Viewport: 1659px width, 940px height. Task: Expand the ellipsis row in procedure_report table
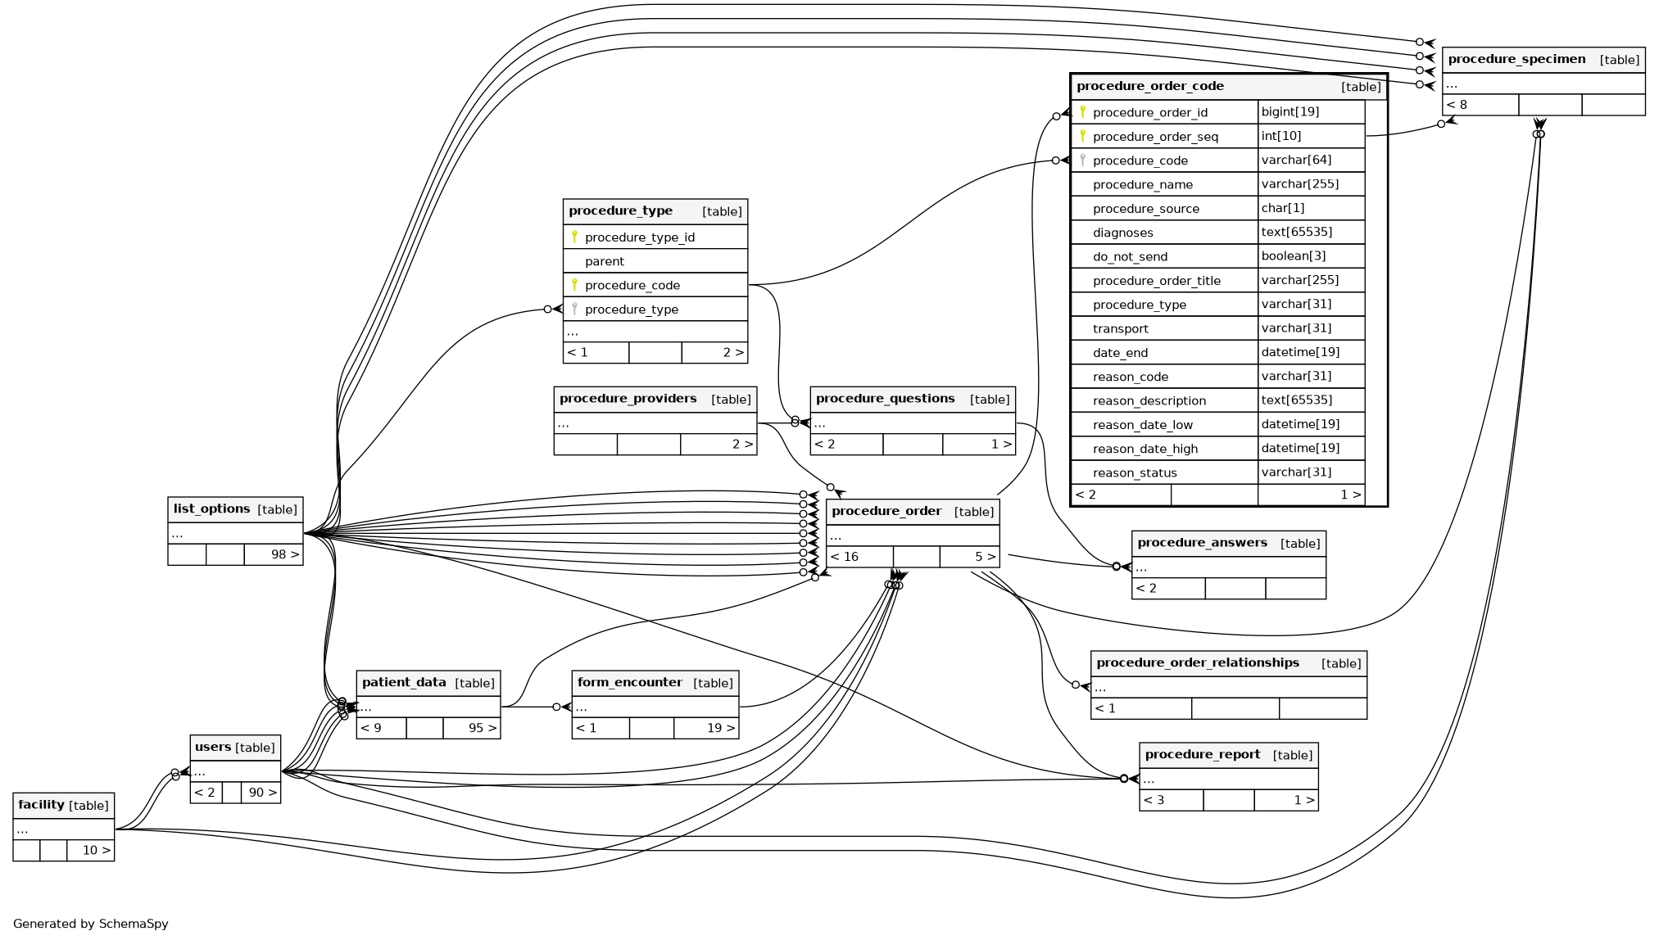1149,780
